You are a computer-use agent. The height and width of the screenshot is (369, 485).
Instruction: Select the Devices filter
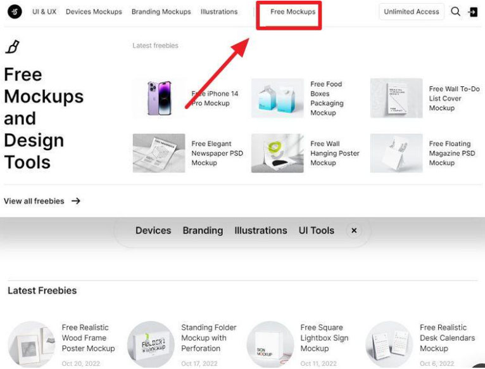coord(153,231)
